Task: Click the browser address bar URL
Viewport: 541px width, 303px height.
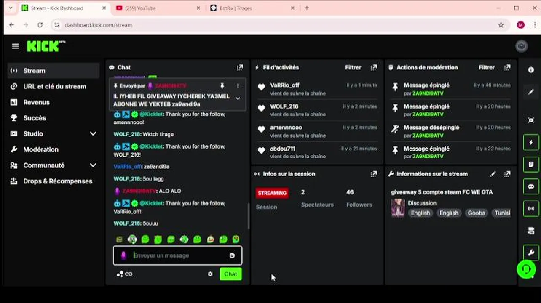Action: (x=99, y=25)
